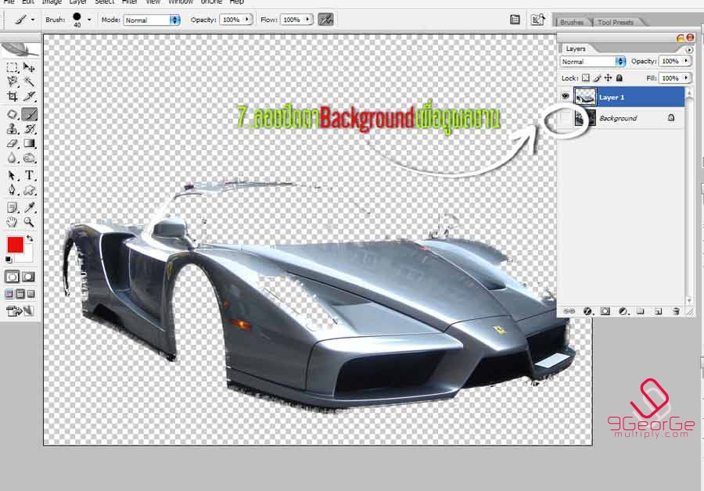Select the Move tool

pyautogui.click(x=29, y=68)
